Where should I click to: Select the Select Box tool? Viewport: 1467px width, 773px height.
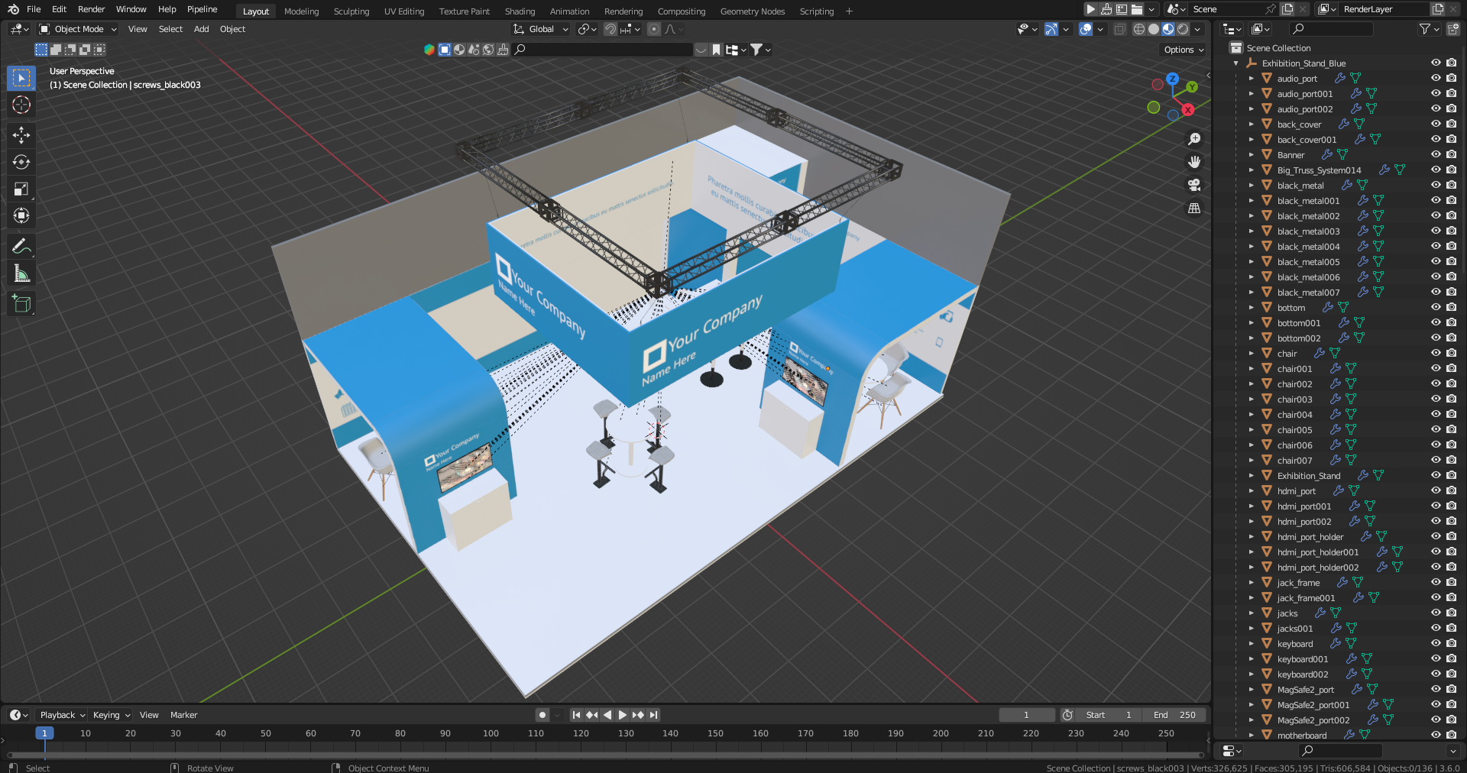(21, 78)
